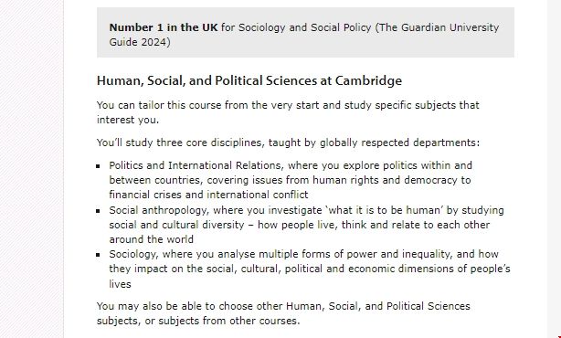Click the word 'lives' ending third bullet
Image resolution: width=561 pixels, height=338 pixels.
coord(121,284)
